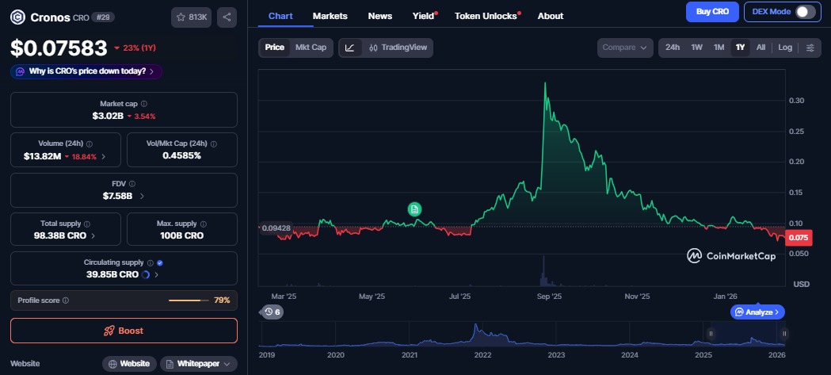Image resolution: width=831 pixels, height=375 pixels.
Task: Click the Boost button
Action: 124,331
